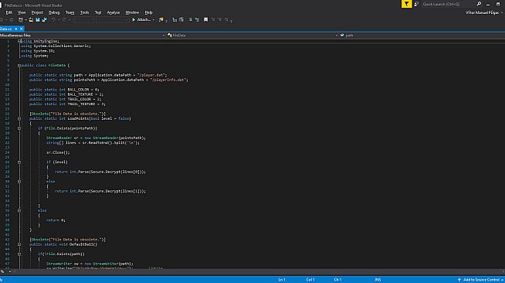Image resolution: width=505 pixels, height=283 pixels.
Task: Open the Edit menu
Action: click(x=9, y=12)
